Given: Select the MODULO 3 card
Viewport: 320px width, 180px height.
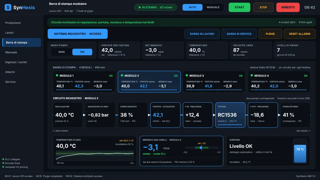Looking at the screenshot, I should point(214,82).
